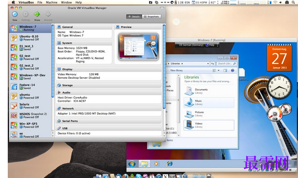The image size is (298, 178).
Task: Click the Help icon in Libraries window
Action: pyautogui.click(x=232, y=70)
